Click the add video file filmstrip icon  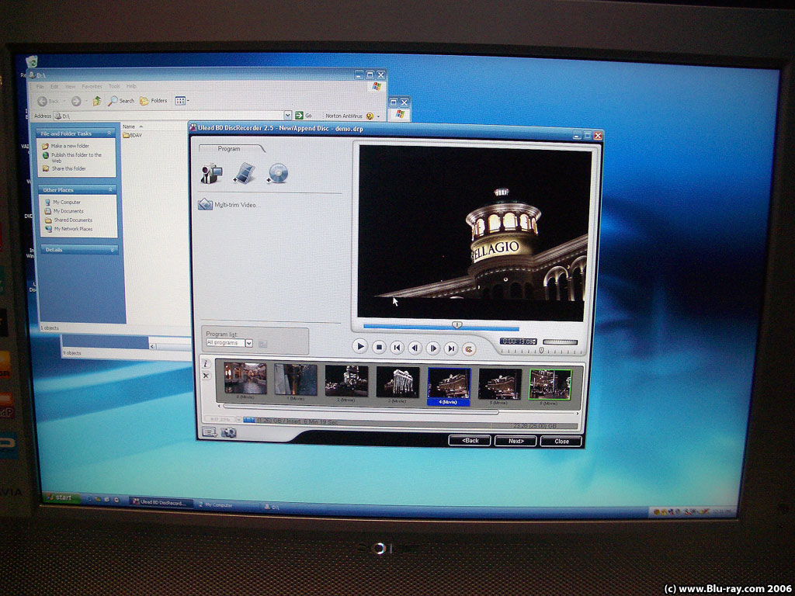coord(245,174)
